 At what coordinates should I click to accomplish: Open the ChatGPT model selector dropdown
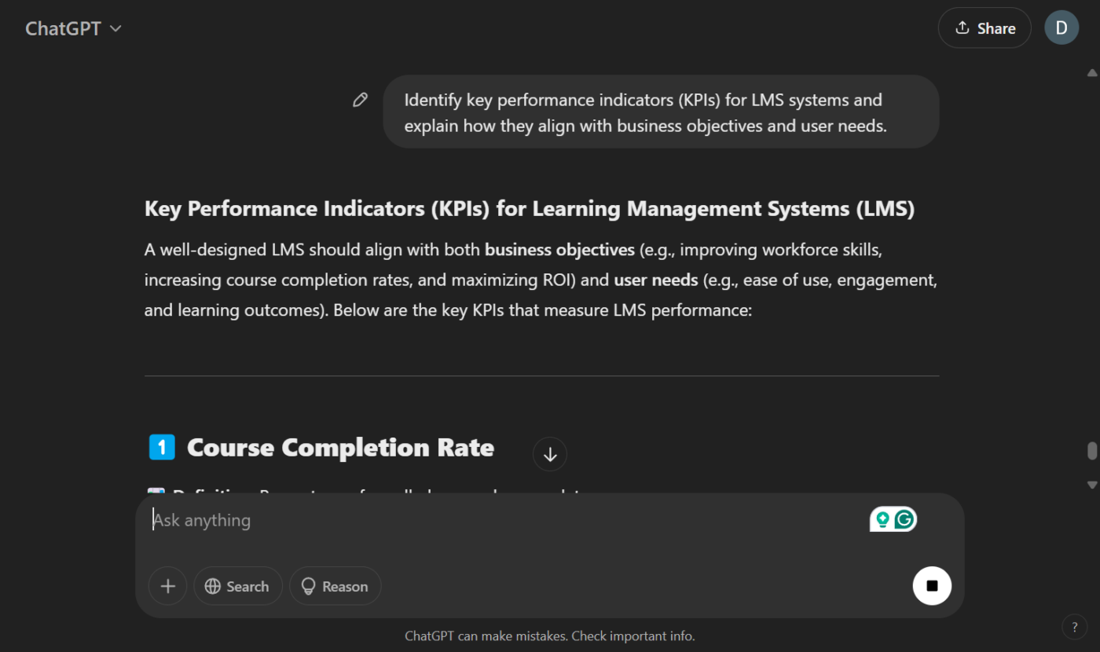point(74,29)
